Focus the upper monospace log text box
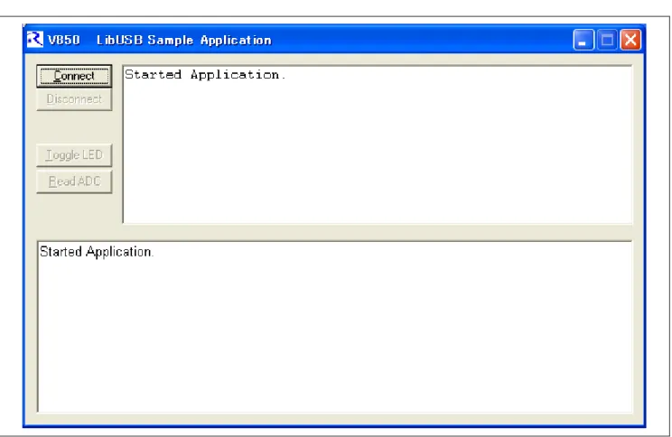This screenshot has width=672, height=437. coord(378,144)
